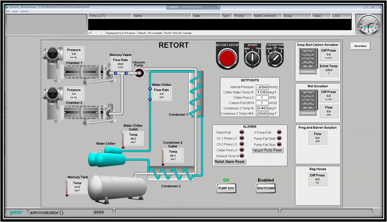Click the Vacuum Pump icon
387x222 pixels.
tap(139, 73)
